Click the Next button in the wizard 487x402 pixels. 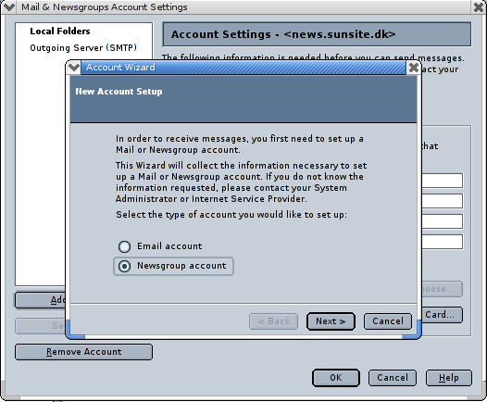point(331,321)
